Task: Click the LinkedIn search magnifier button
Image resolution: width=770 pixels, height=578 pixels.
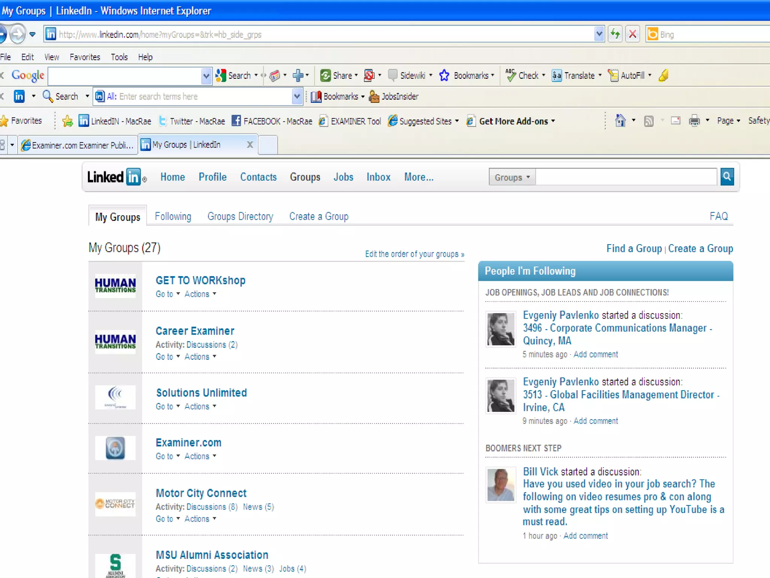Action: pyautogui.click(x=727, y=176)
